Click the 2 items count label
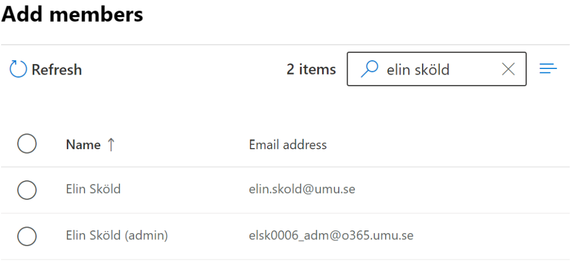The height and width of the screenshot is (280, 573). coord(311,69)
